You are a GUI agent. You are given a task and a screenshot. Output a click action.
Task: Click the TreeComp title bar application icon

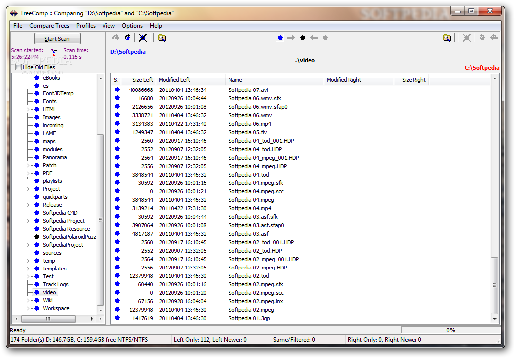click(x=14, y=13)
